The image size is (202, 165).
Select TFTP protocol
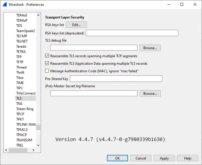(20, 62)
